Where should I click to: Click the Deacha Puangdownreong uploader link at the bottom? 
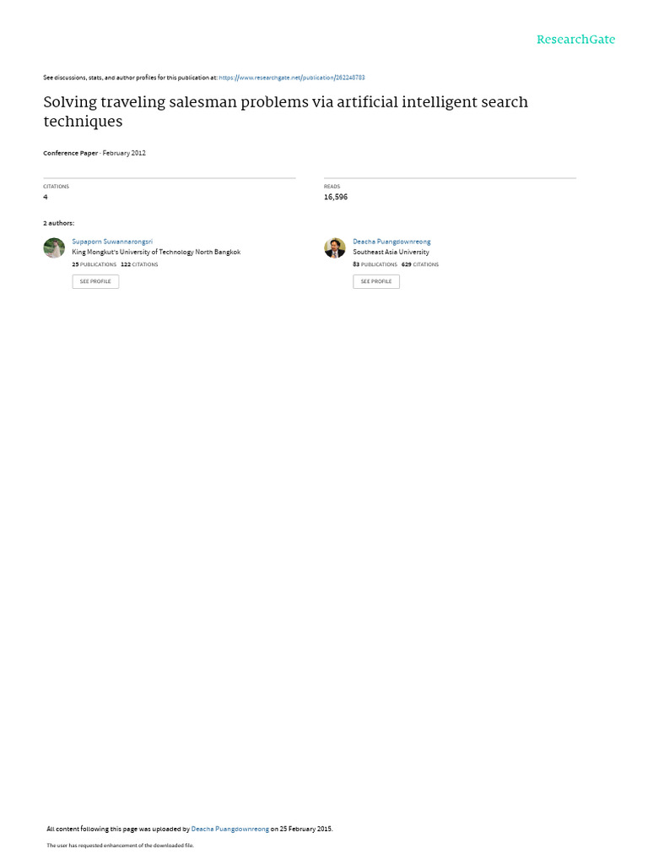[229, 829]
